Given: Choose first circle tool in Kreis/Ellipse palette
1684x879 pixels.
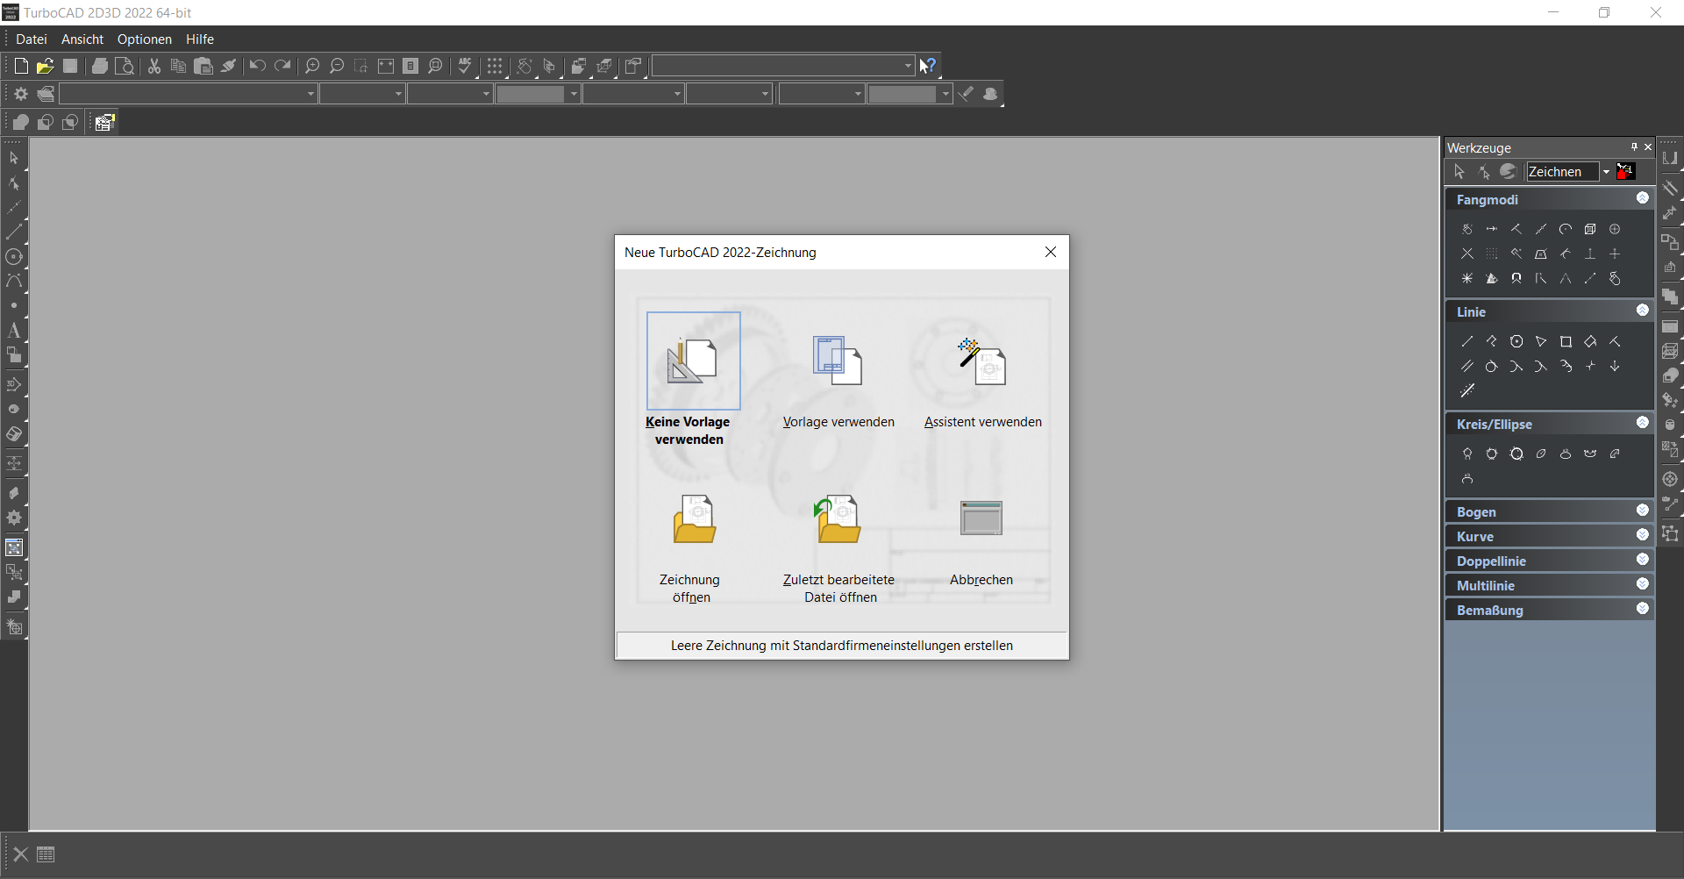Looking at the screenshot, I should 1467,454.
